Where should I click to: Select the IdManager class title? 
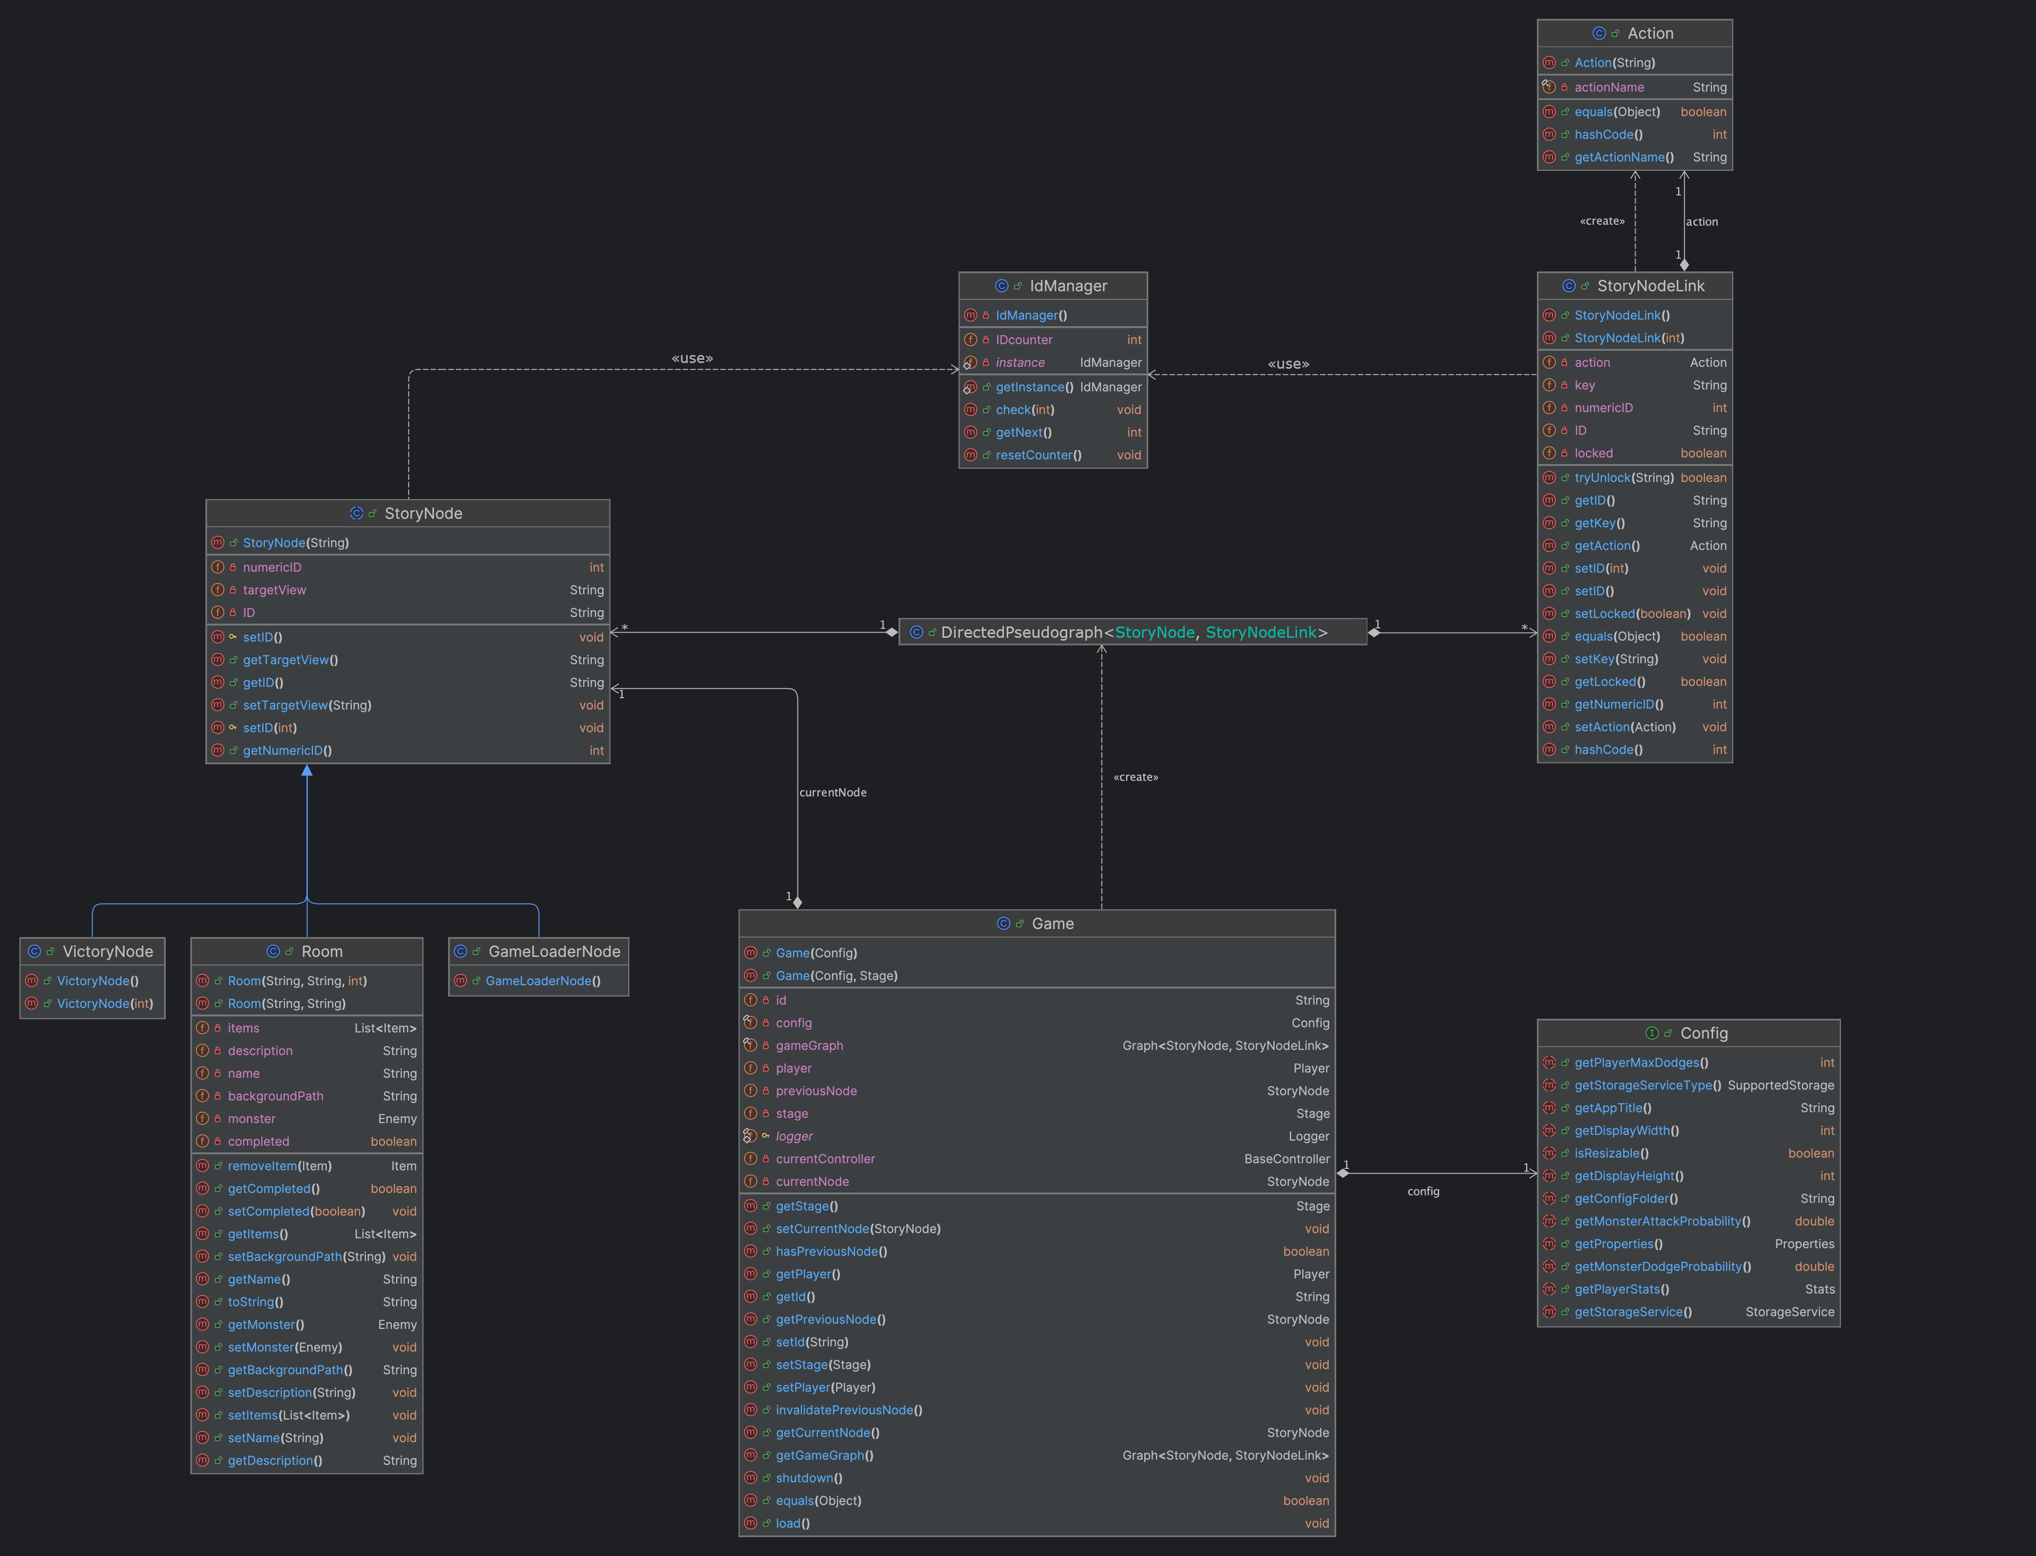1068,286
